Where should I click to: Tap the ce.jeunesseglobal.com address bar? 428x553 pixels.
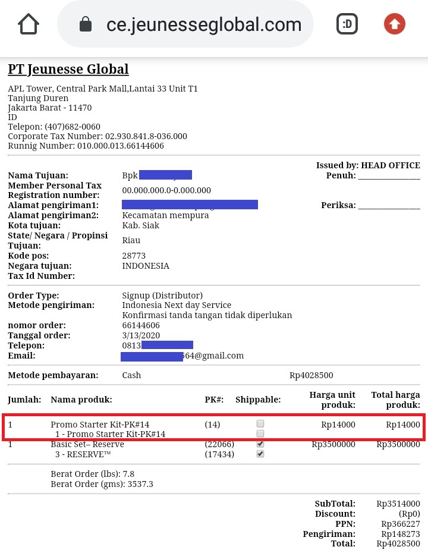coord(203,25)
